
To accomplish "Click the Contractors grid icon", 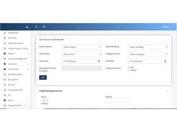I will (5, 69).
